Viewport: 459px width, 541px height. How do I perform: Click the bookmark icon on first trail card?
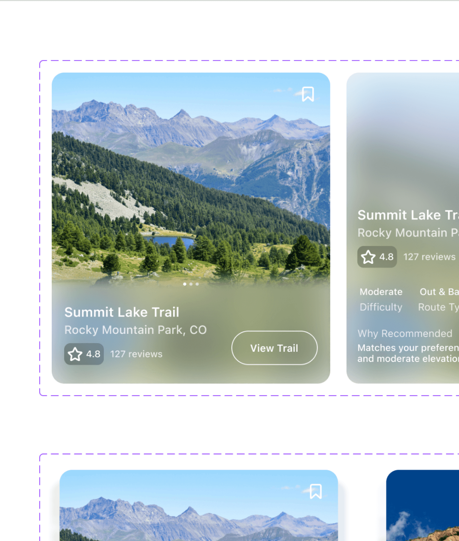pos(308,94)
